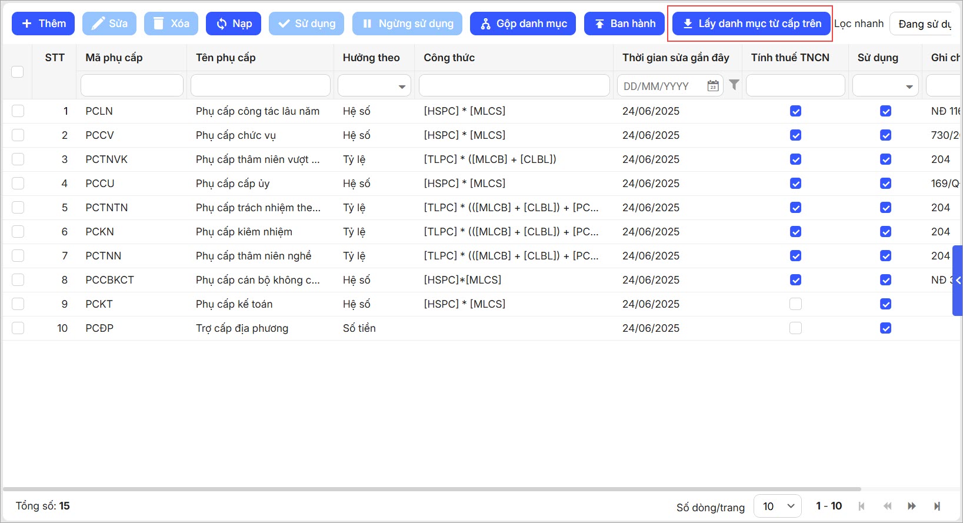963x523 pixels.
Task: Go to next page icon
Action: tap(912, 506)
